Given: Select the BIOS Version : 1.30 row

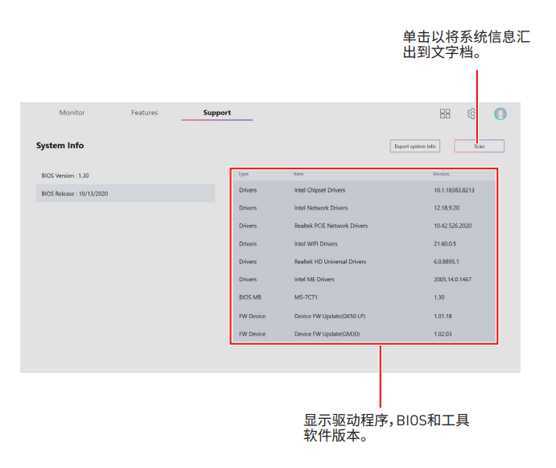Looking at the screenshot, I should tap(126, 176).
